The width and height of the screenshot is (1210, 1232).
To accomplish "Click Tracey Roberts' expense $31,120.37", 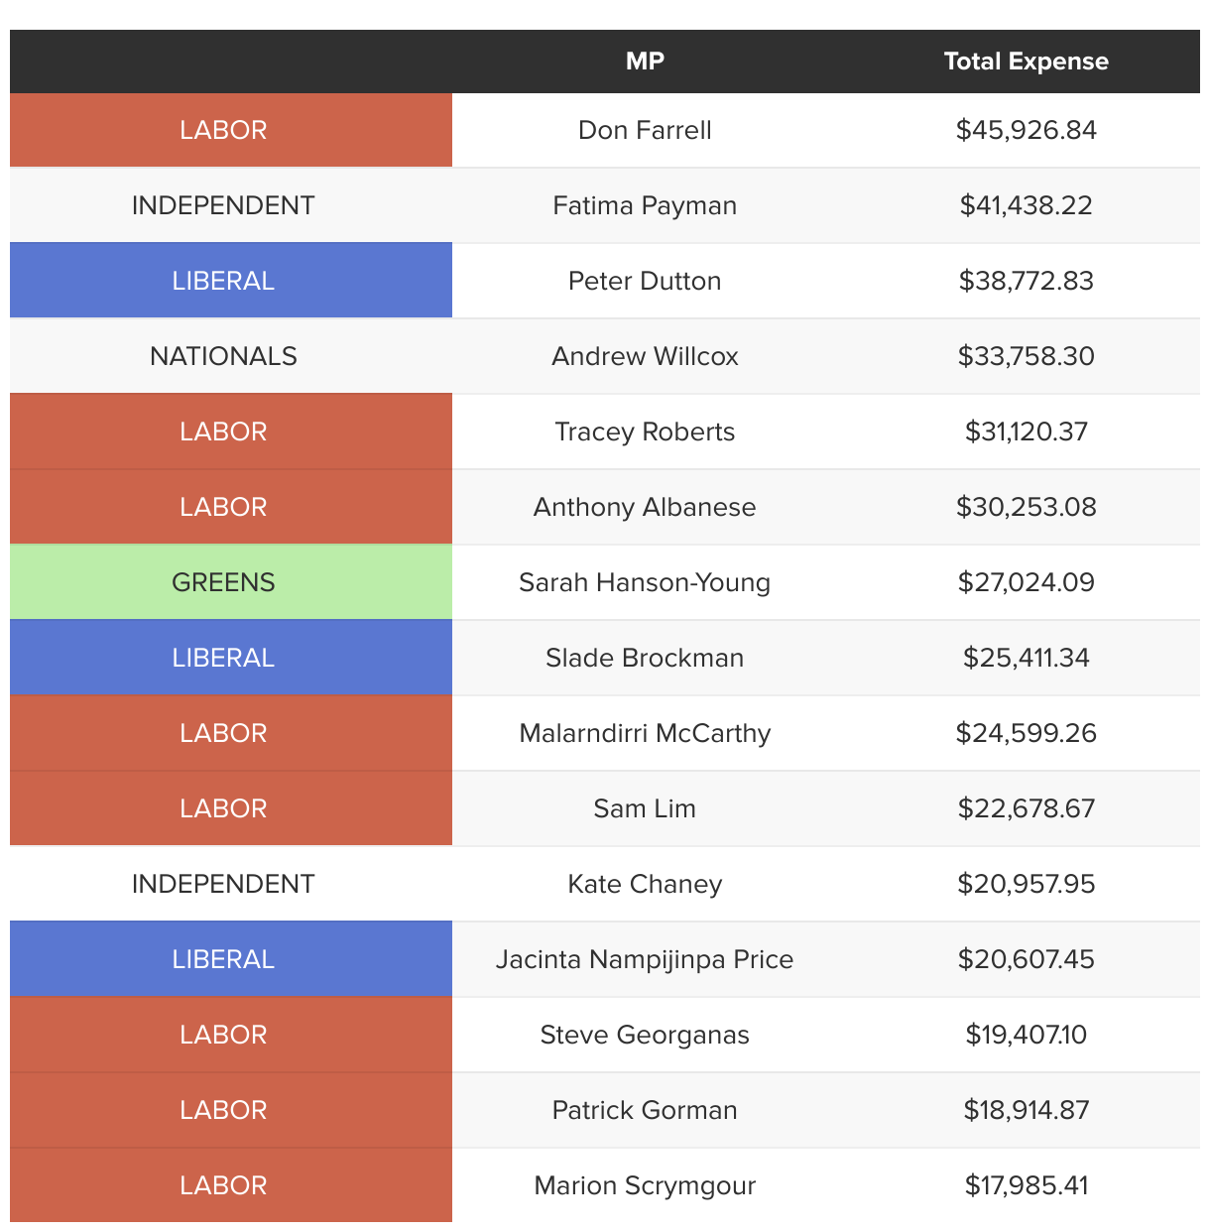I will (1026, 431).
